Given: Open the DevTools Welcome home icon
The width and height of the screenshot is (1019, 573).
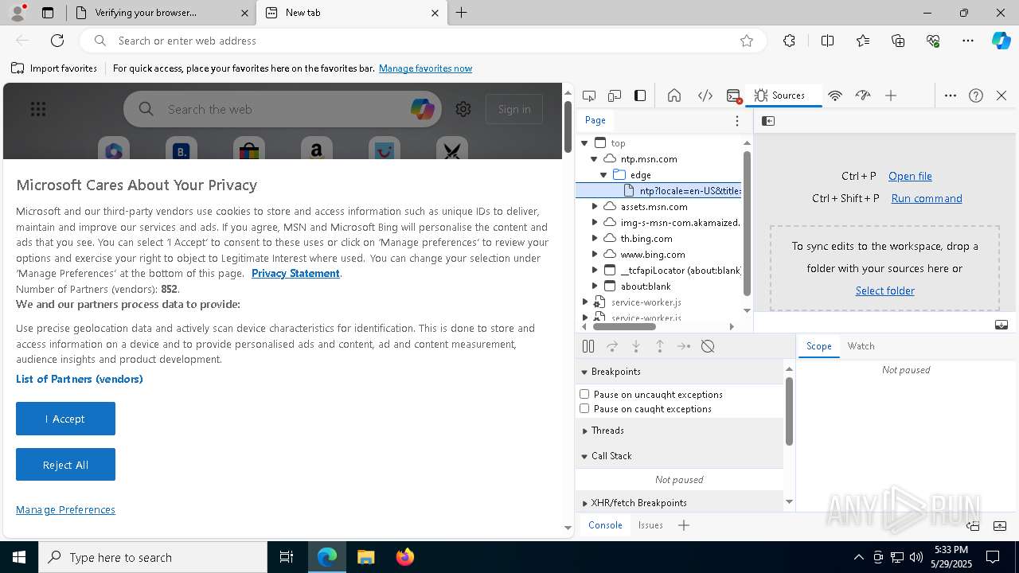Looking at the screenshot, I should click(x=674, y=95).
